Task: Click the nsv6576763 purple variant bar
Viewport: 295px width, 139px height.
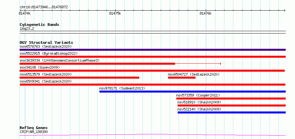Action: tap(152, 50)
